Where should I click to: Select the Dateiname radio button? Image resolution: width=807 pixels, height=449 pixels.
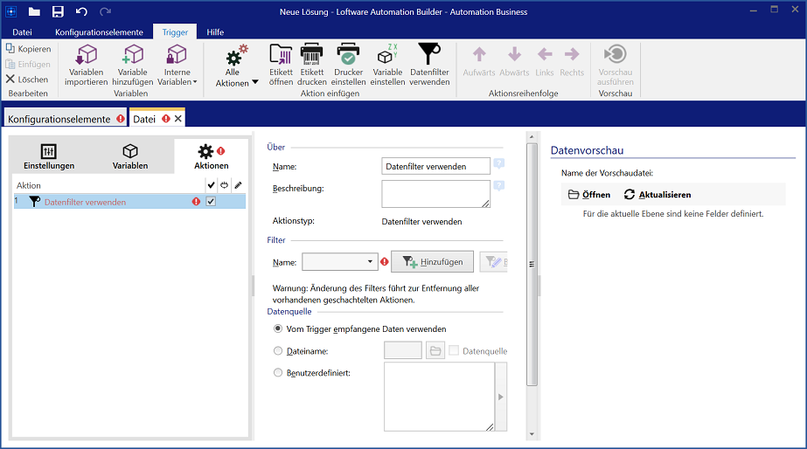pyautogui.click(x=278, y=351)
